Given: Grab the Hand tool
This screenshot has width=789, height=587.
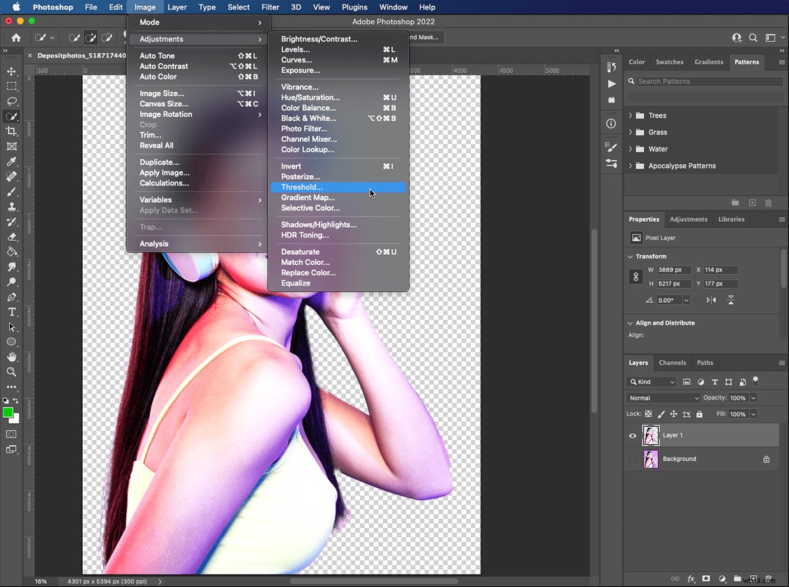Looking at the screenshot, I should [11, 357].
